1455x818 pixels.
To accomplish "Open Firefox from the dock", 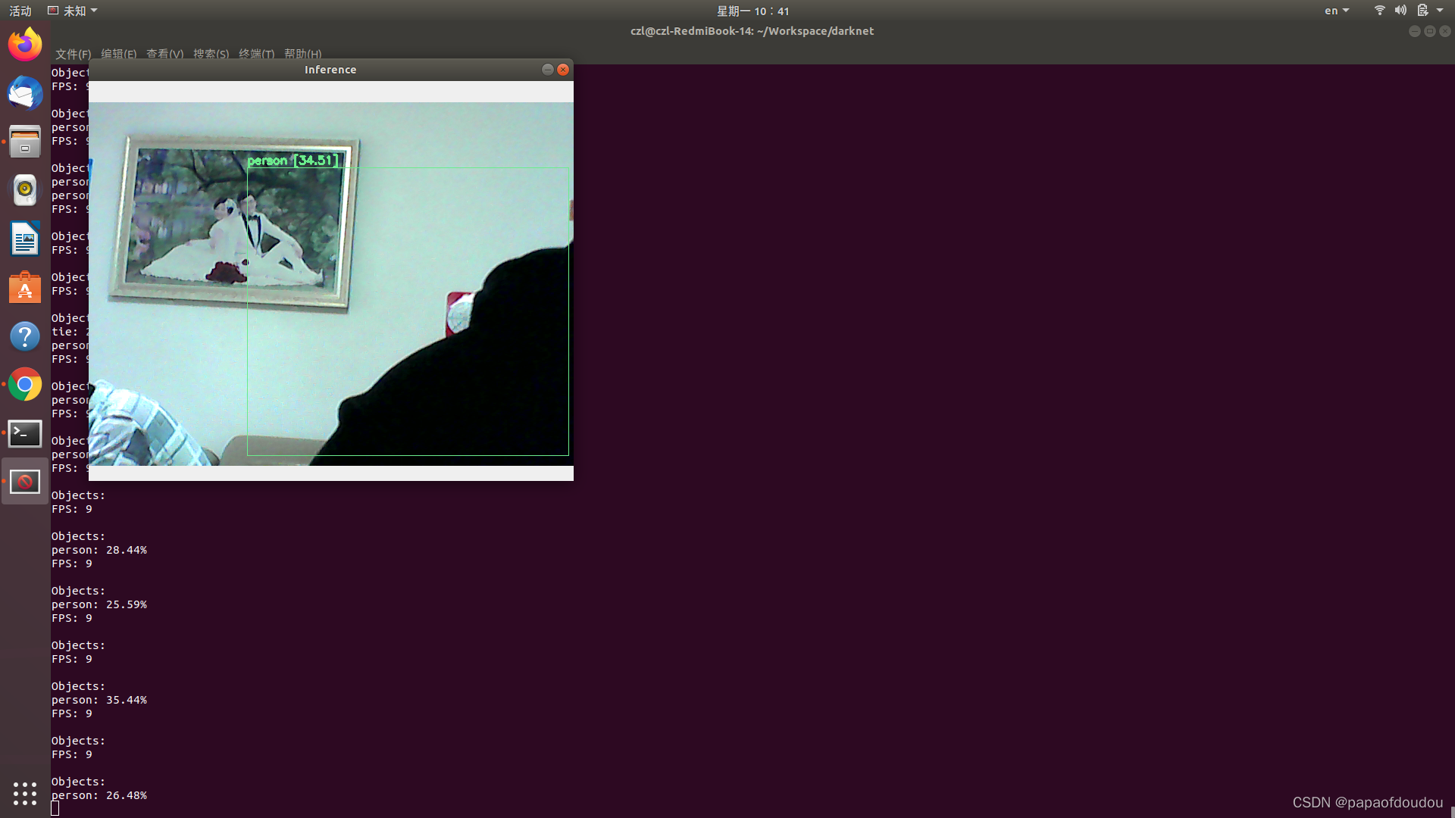I will click(25, 45).
